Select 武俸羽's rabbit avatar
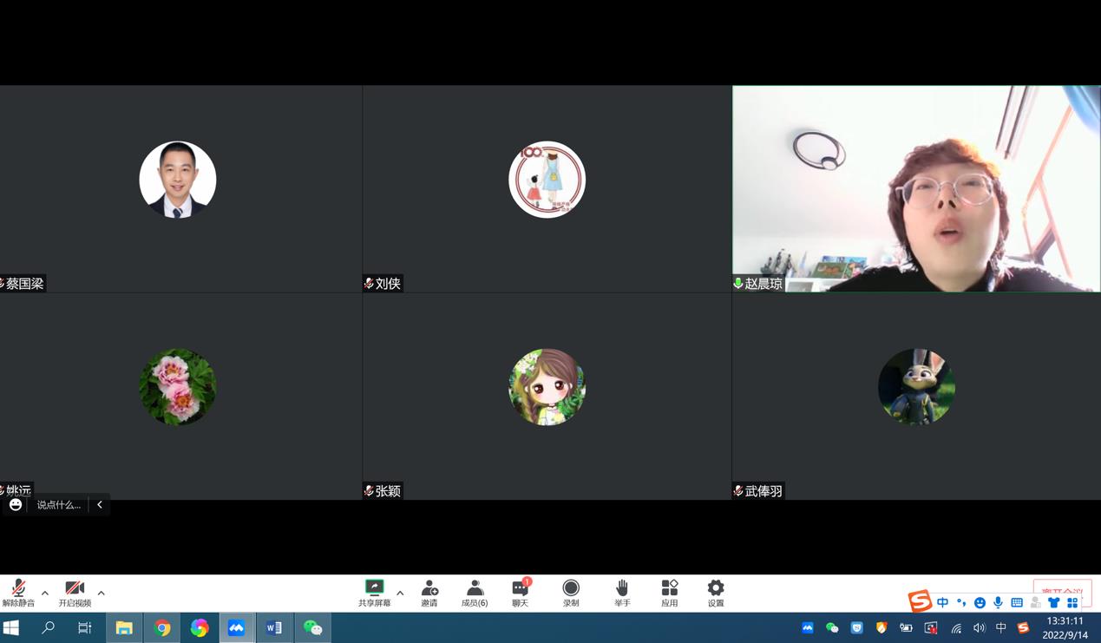This screenshot has width=1101, height=643. point(916,387)
